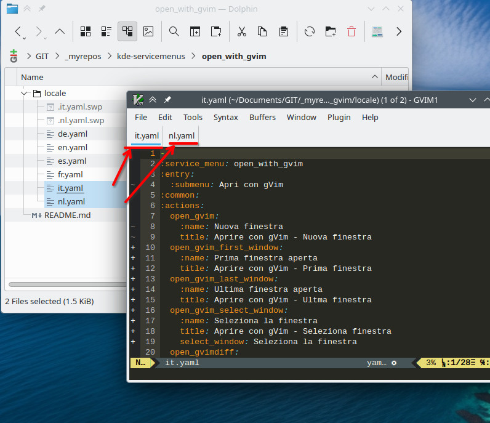Image resolution: width=490 pixels, height=423 pixels.
Task: Move selected files to trash
Action: pyautogui.click(x=351, y=31)
